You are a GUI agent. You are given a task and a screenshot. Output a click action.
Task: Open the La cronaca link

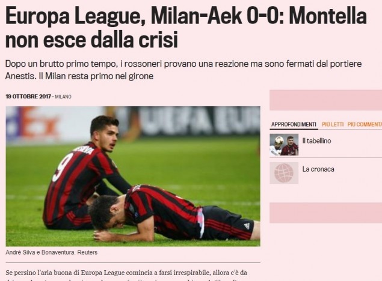[x=318, y=169]
